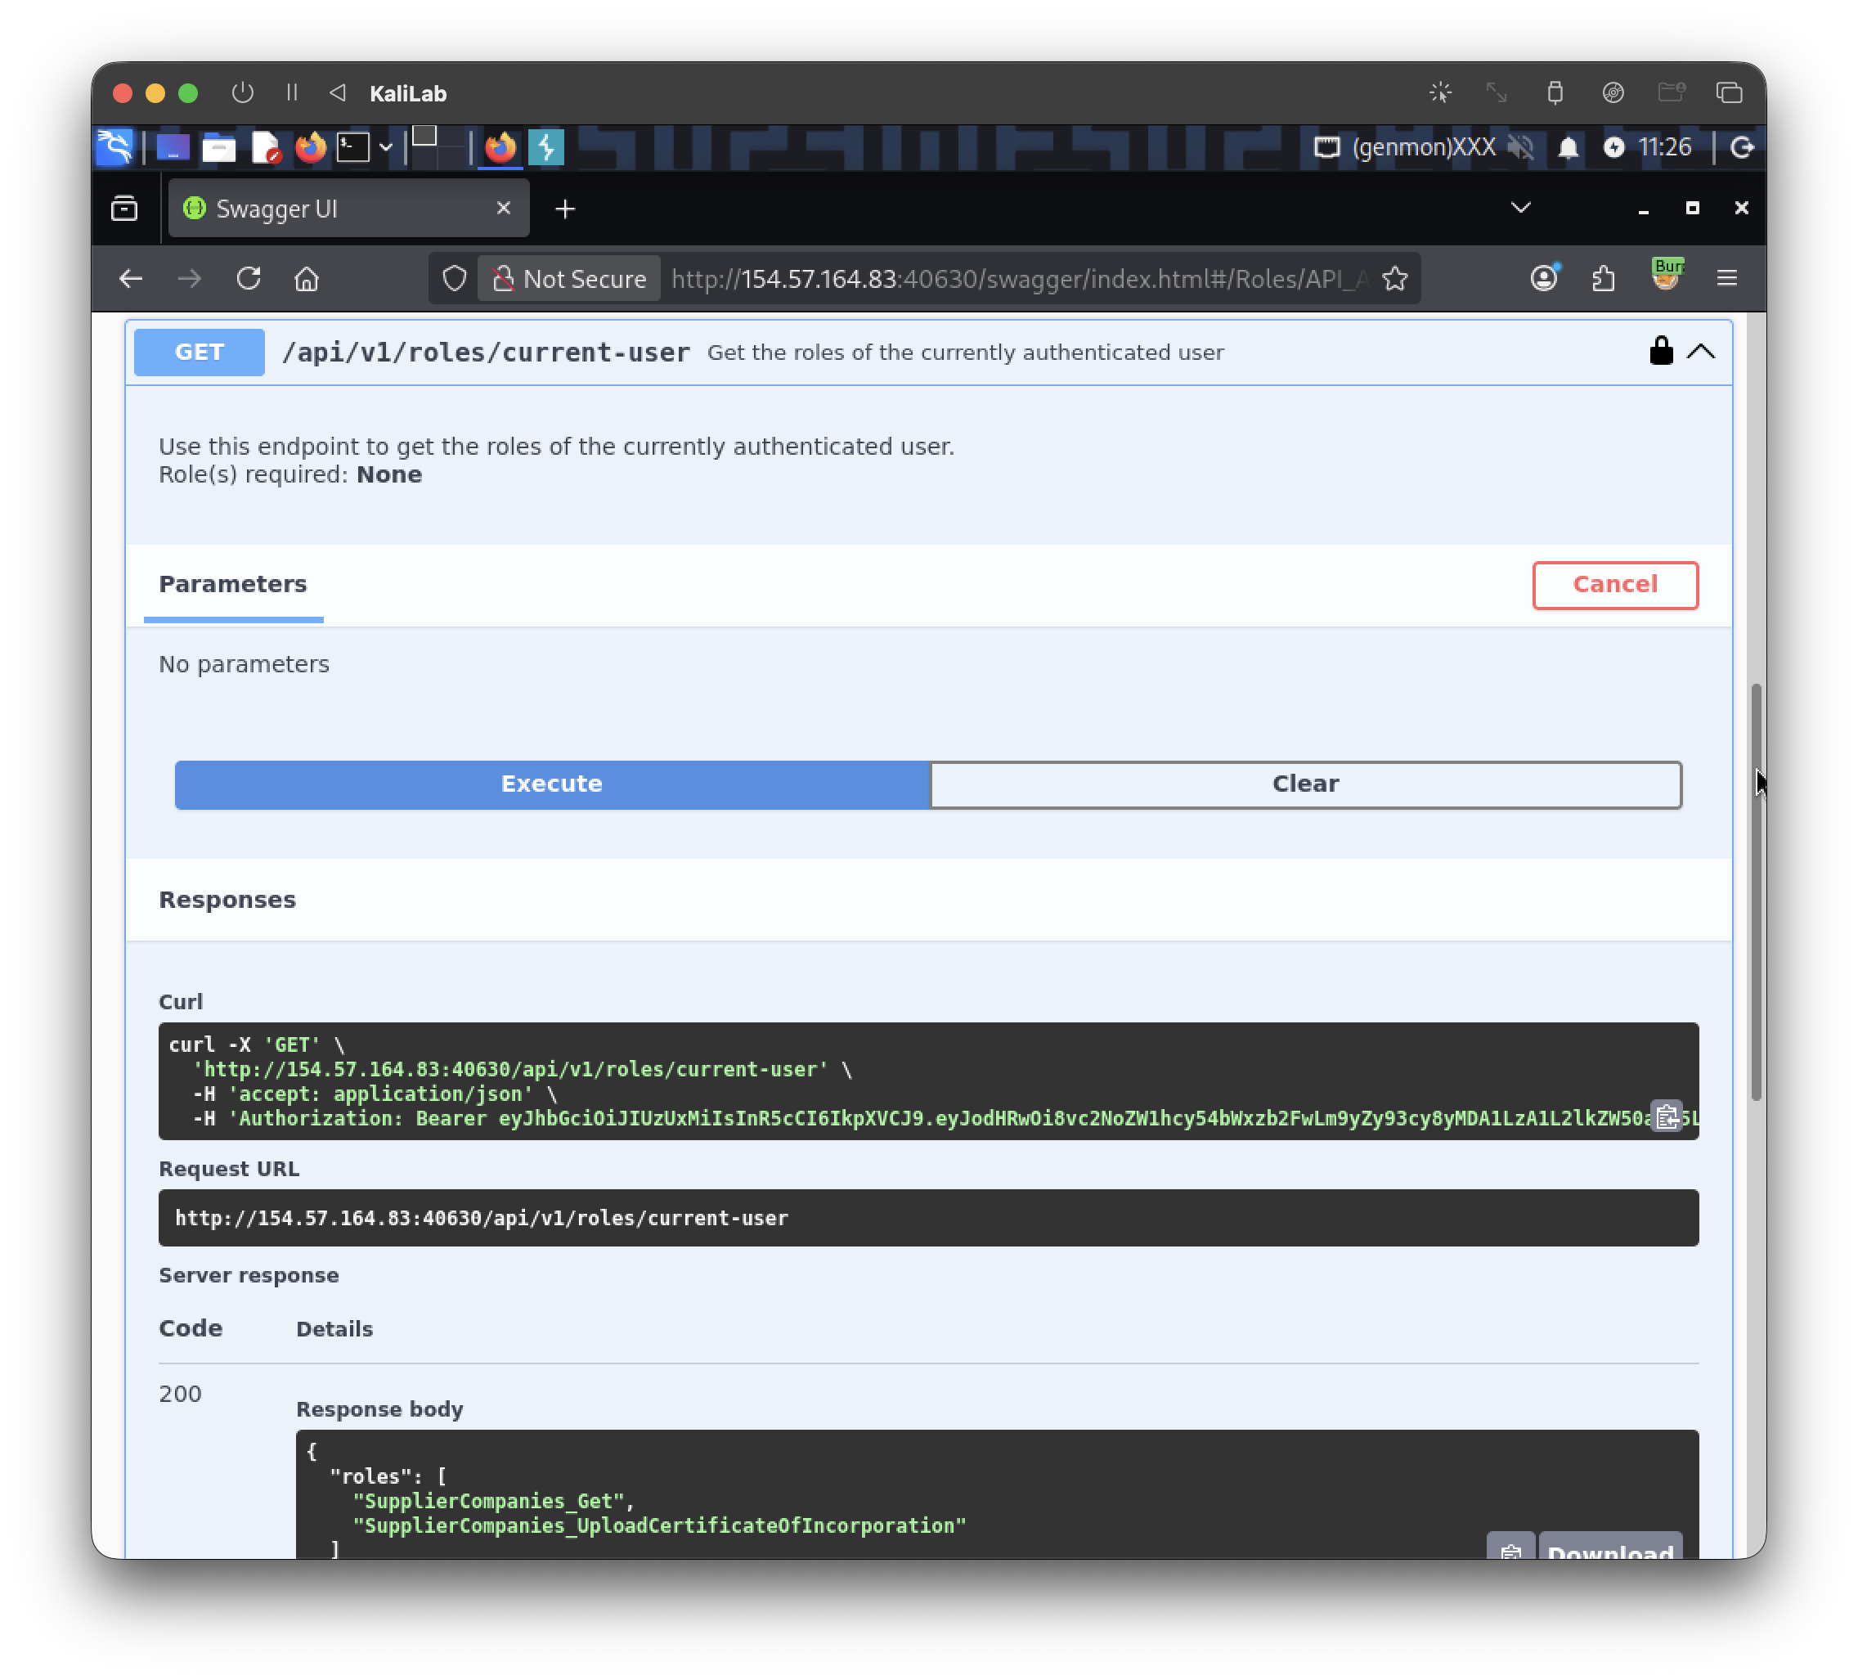Close the Swagger UI tab
1858x1680 pixels.
pos(503,209)
